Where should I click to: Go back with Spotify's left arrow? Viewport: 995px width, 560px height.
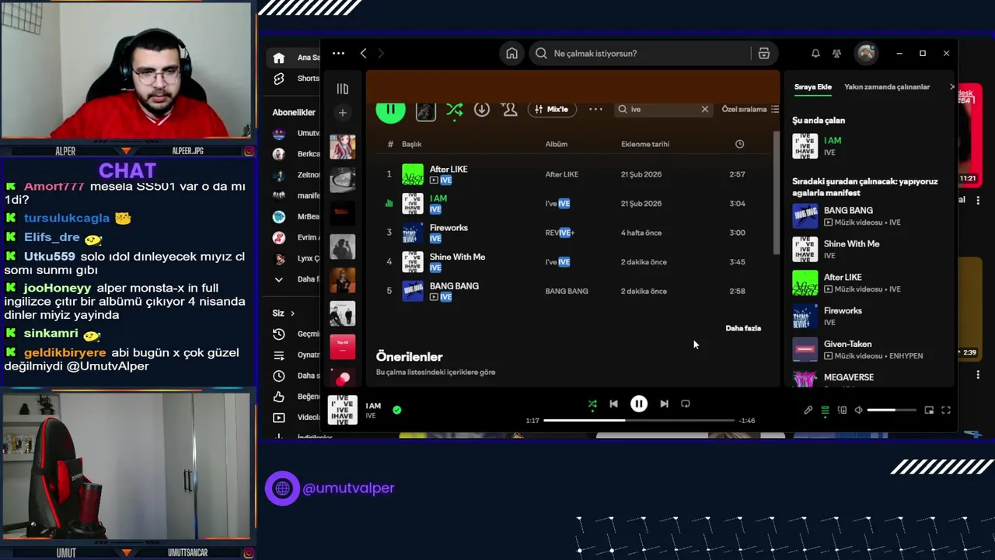coord(363,54)
